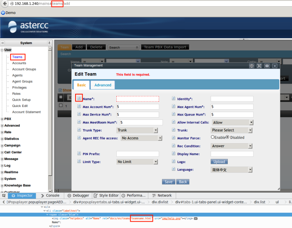
Task: Check the row 1 checkbox in team list
Action: click(61, 105)
